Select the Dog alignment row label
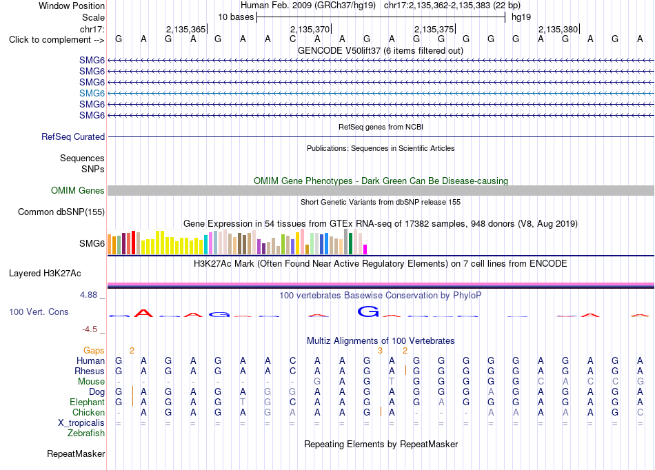 97,392
